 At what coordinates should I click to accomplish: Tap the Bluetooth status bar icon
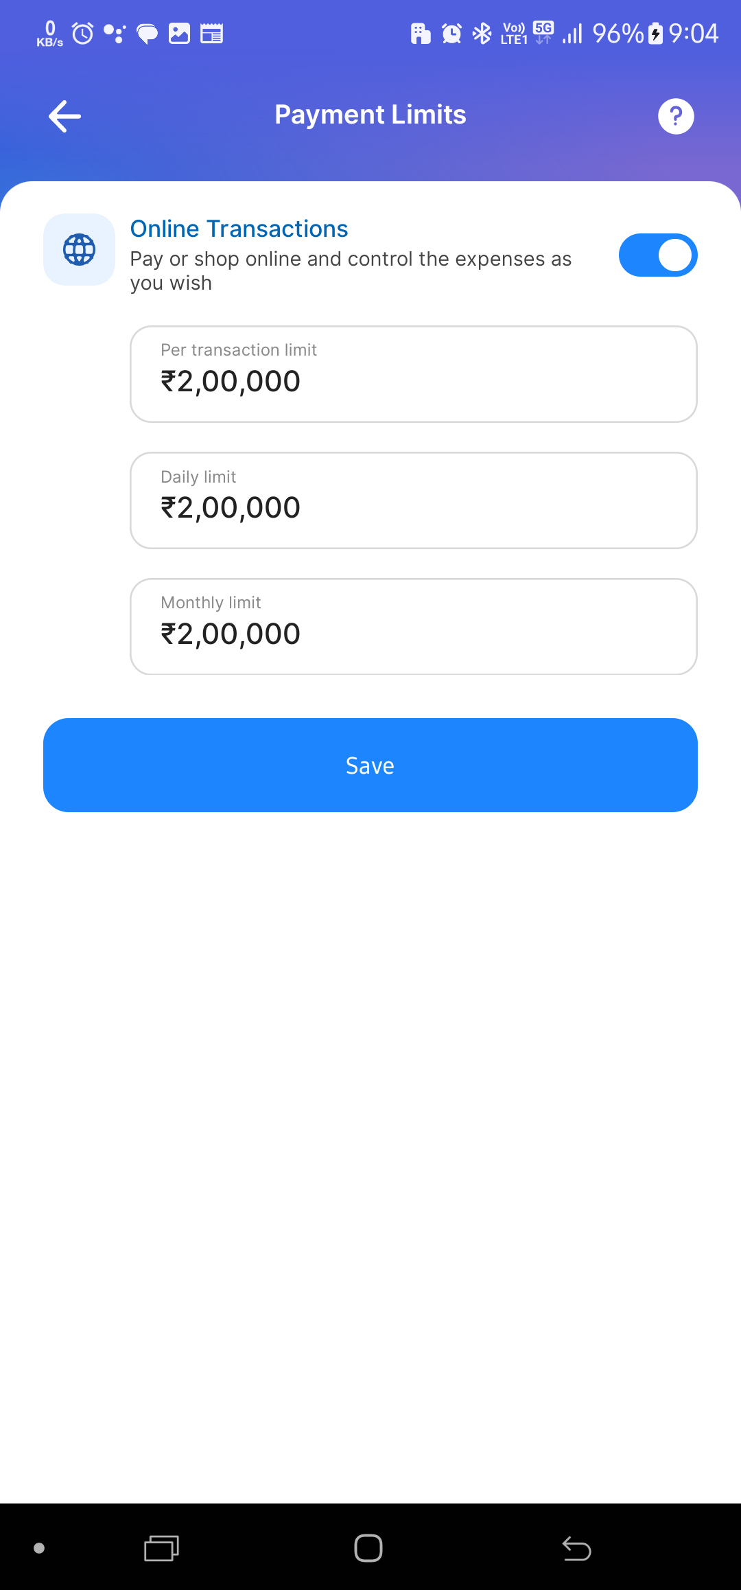tap(482, 33)
